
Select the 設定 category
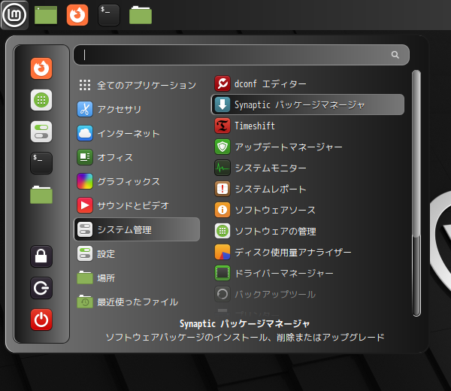(137, 253)
